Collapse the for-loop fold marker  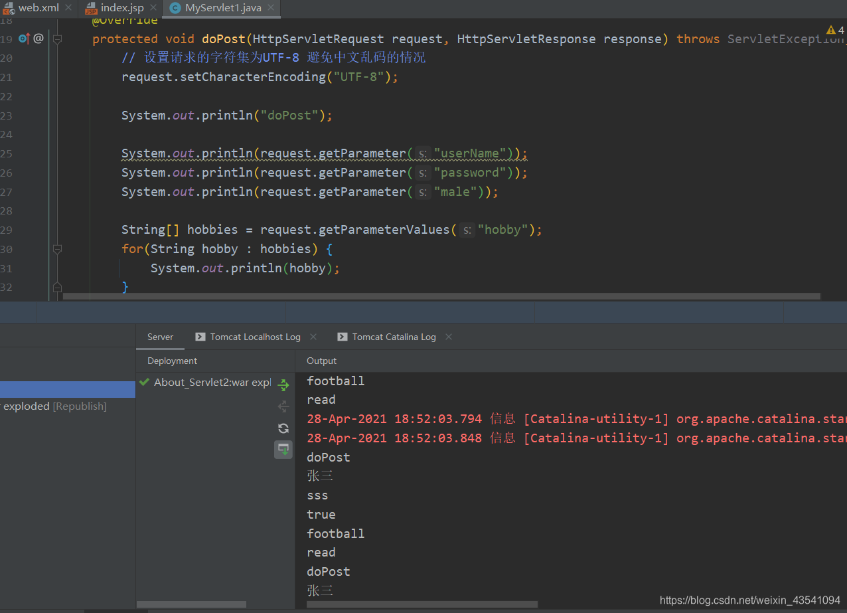(x=57, y=249)
